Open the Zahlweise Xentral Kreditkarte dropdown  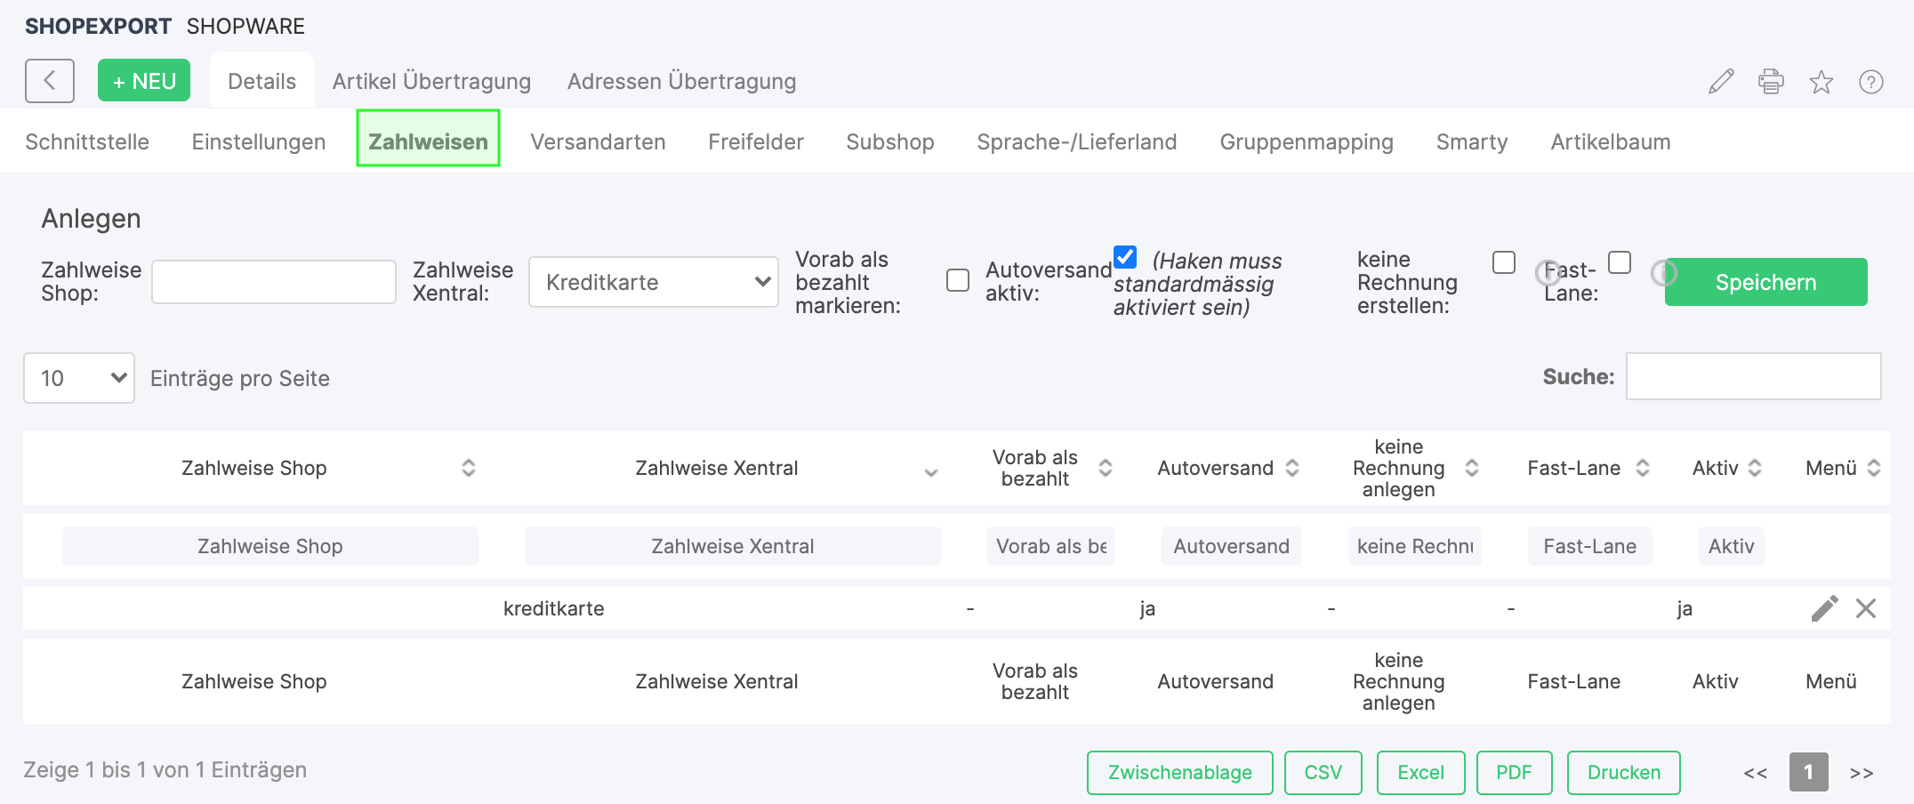pyautogui.click(x=654, y=282)
